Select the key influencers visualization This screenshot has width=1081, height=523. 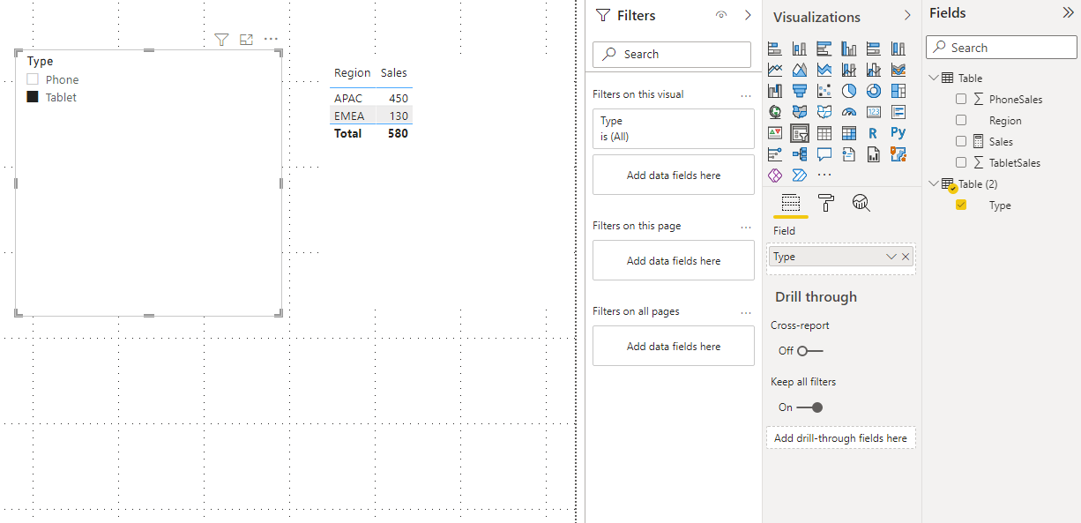(775, 154)
